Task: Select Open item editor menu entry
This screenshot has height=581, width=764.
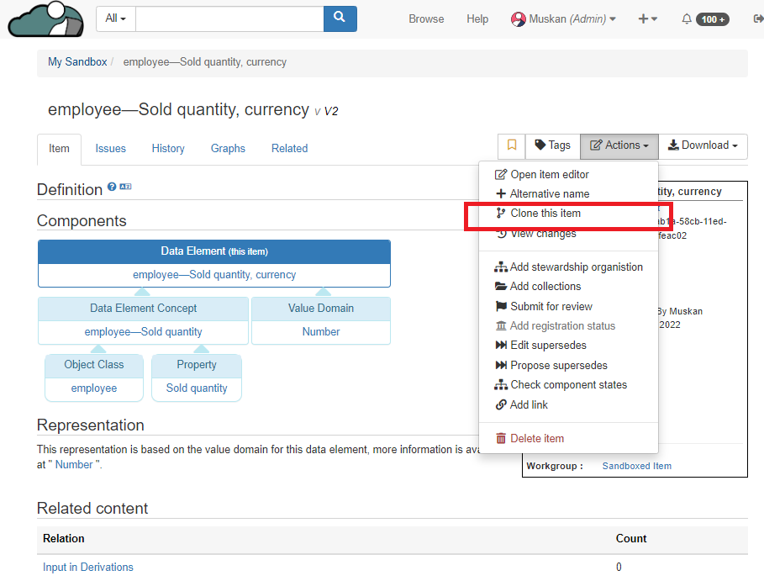Action: (x=549, y=174)
